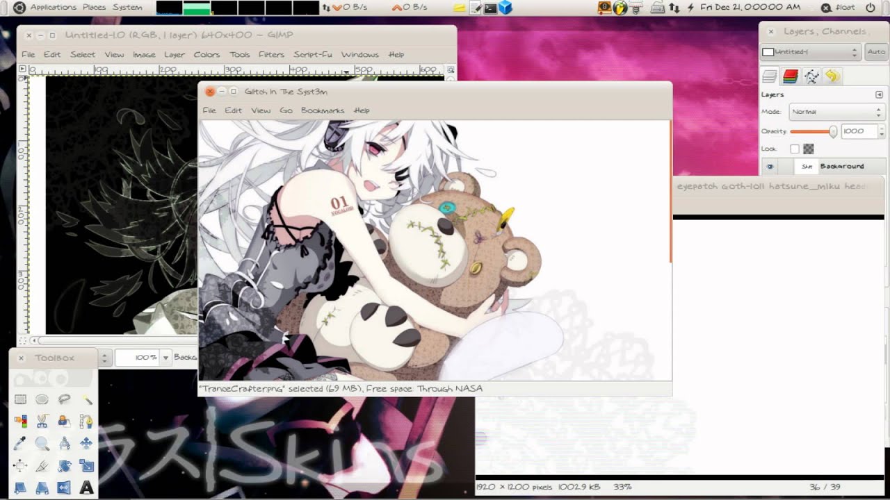Open the Places menu in top panel

pos(95,7)
